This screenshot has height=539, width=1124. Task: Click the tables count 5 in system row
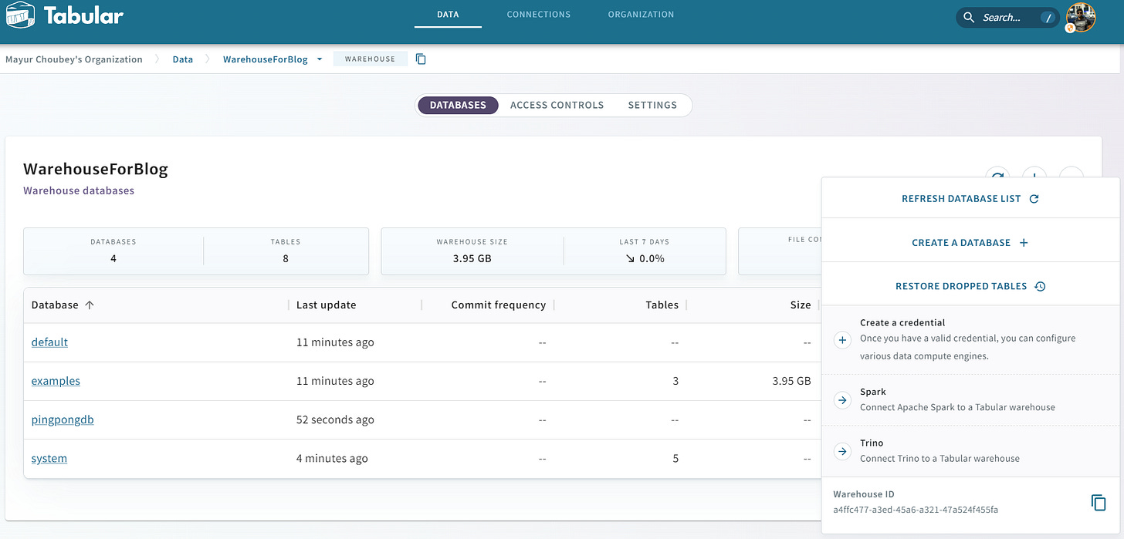(675, 458)
